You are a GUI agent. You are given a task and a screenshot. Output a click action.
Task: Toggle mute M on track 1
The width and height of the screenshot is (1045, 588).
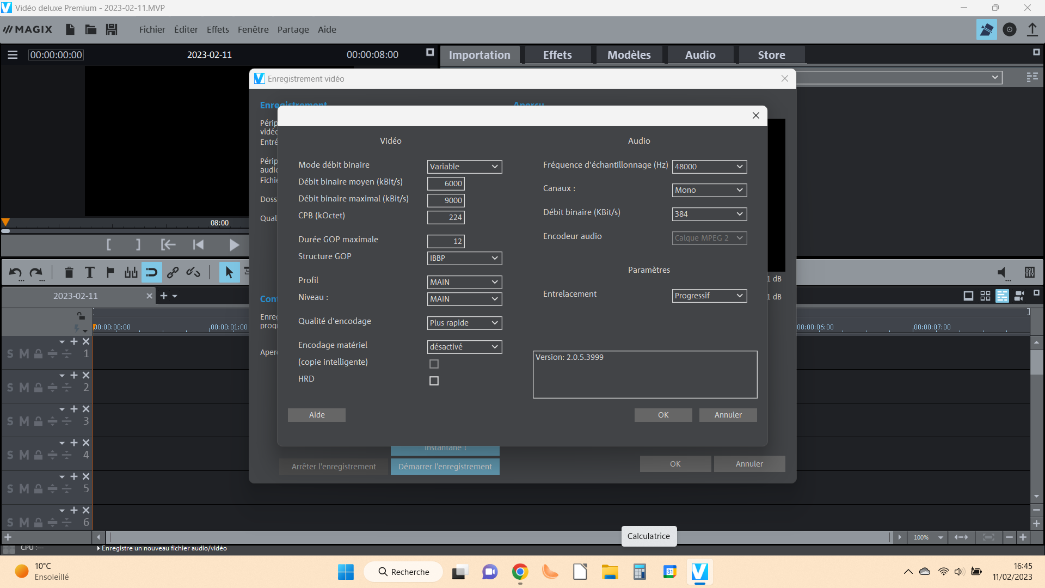pyautogui.click(x=24, y=354)
